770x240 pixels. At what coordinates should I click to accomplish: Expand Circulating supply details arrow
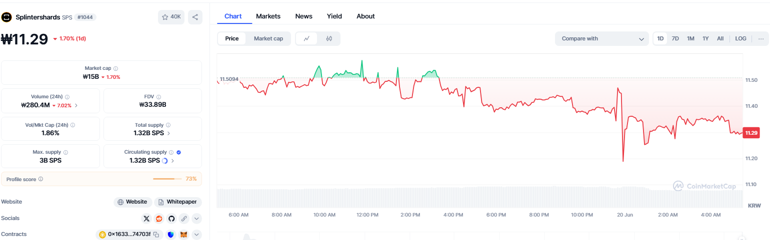[x=172, y=161]
